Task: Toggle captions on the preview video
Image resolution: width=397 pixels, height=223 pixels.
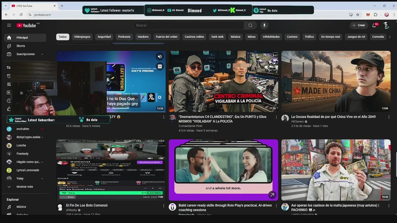Action: point(160,66)
